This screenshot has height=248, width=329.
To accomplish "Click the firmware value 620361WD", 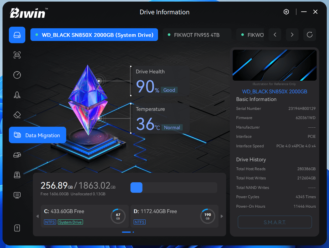I will click(306, 118).
